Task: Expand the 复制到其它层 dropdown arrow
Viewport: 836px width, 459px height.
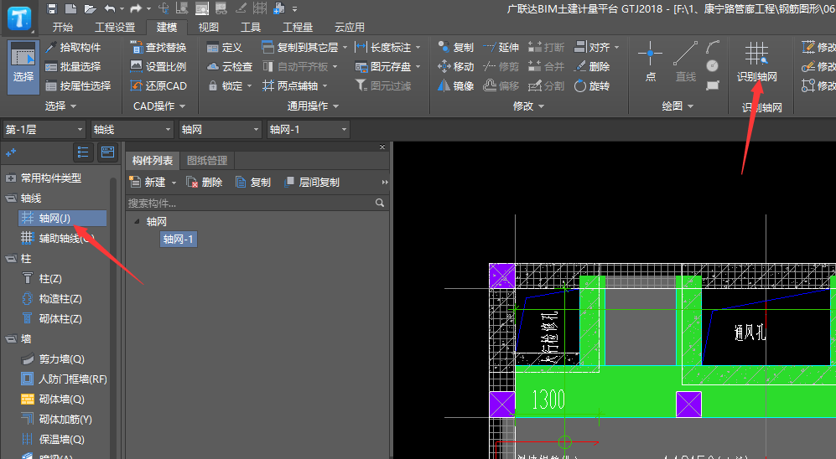Action: pos(345,48)
